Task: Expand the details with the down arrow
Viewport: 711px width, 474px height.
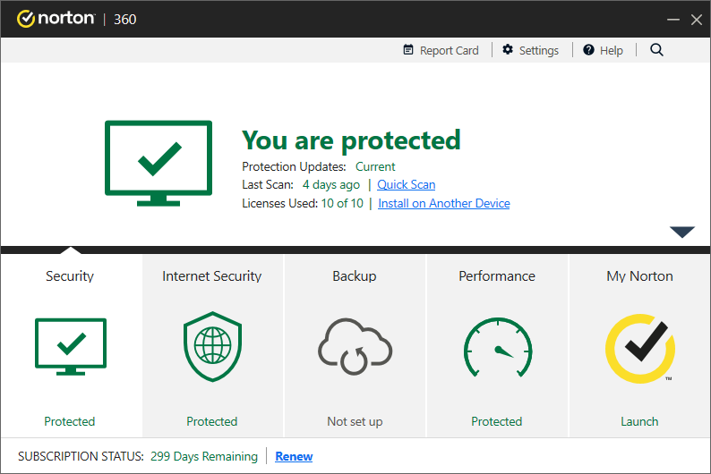Action: click(x=681, y=233)
